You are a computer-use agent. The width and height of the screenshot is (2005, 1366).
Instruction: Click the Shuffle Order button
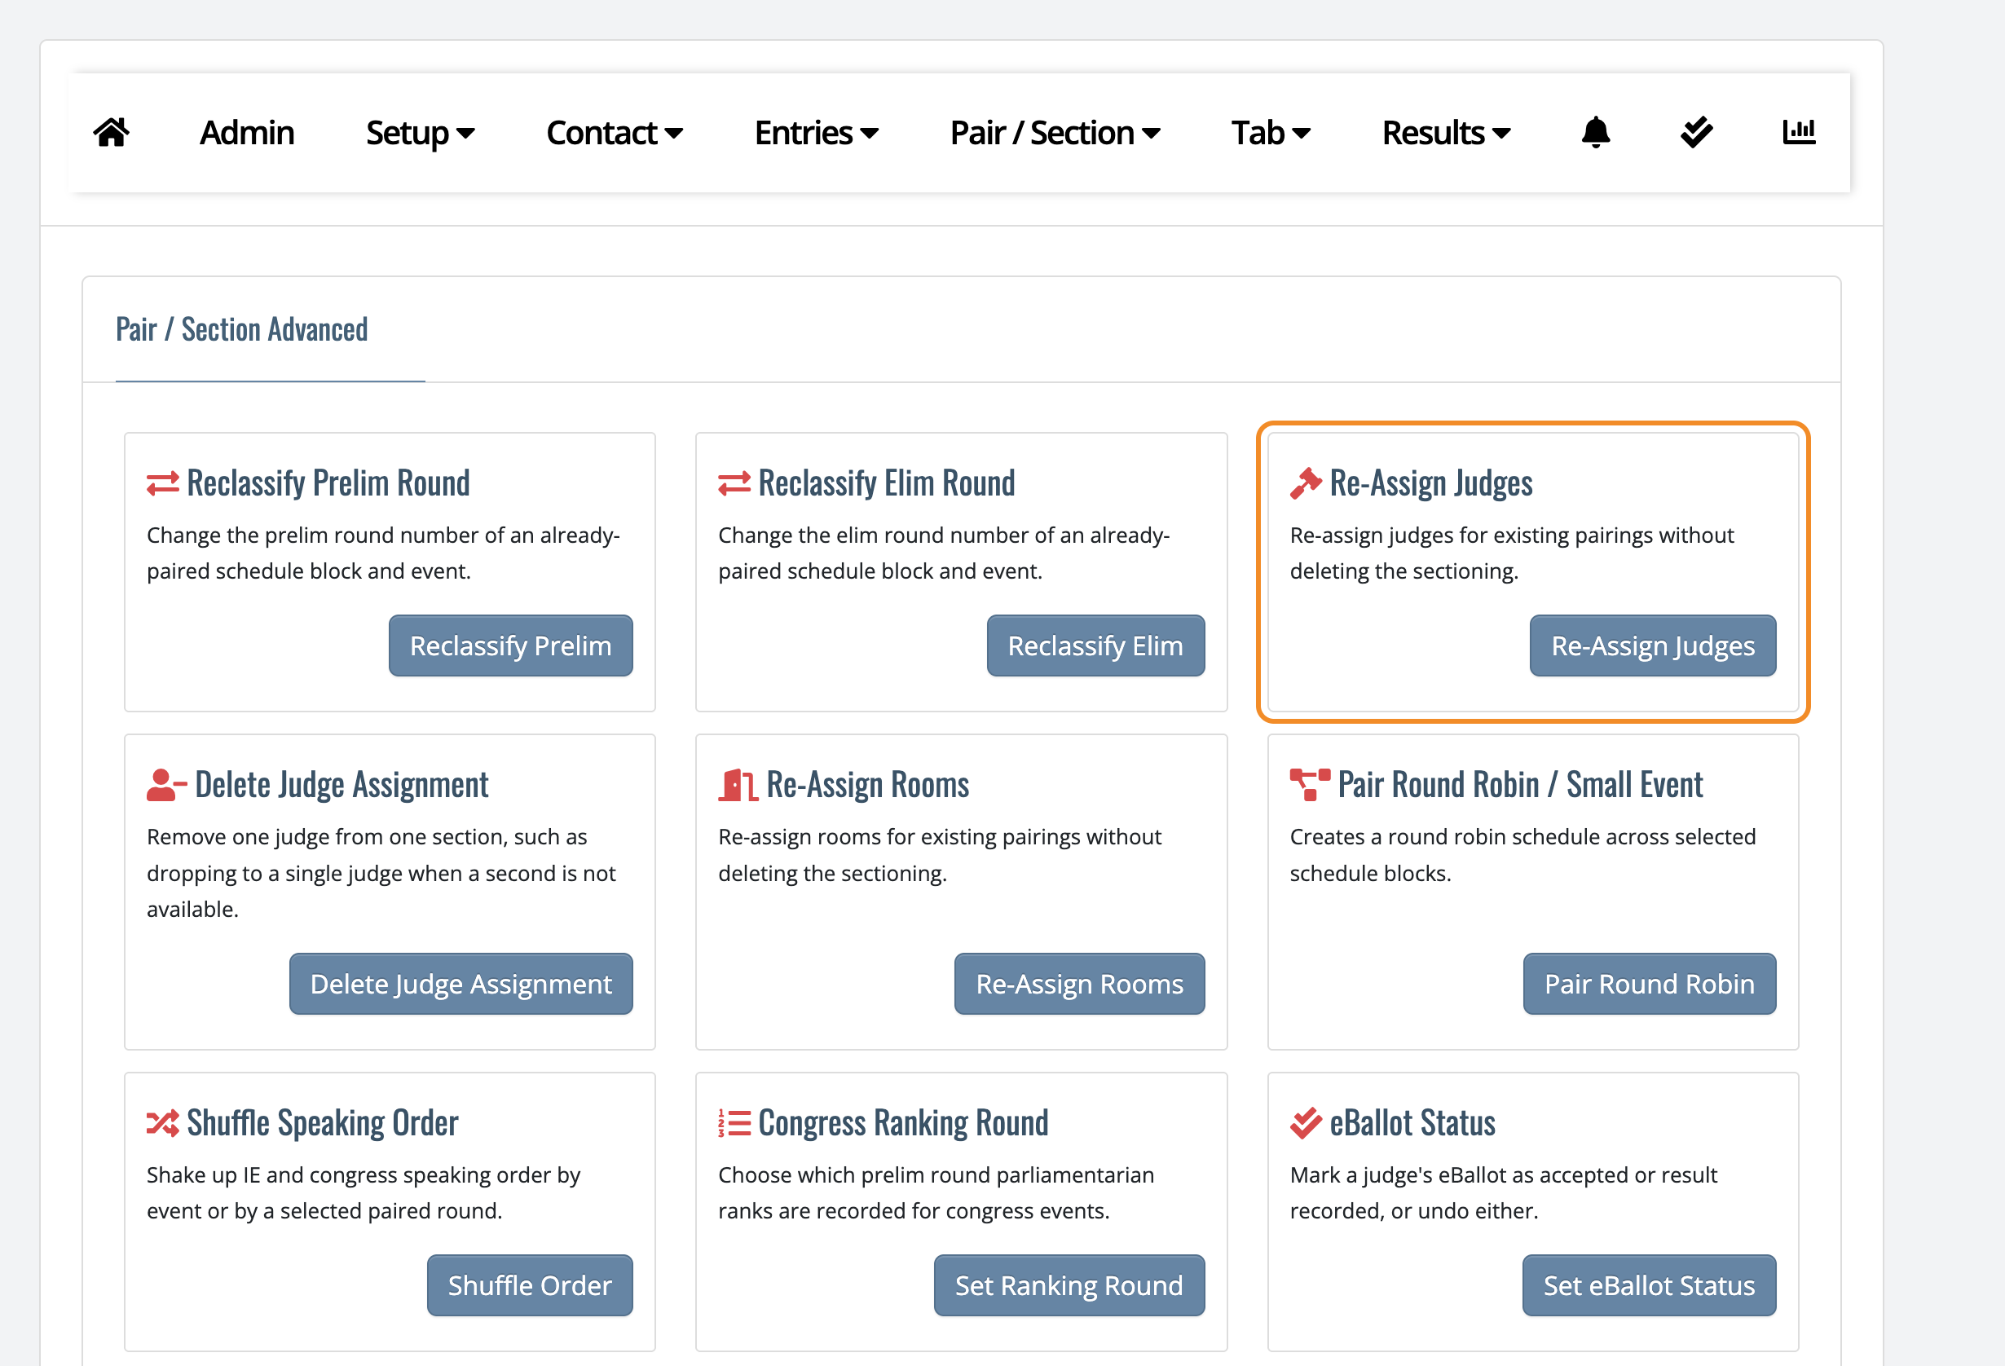point(530,1286)
